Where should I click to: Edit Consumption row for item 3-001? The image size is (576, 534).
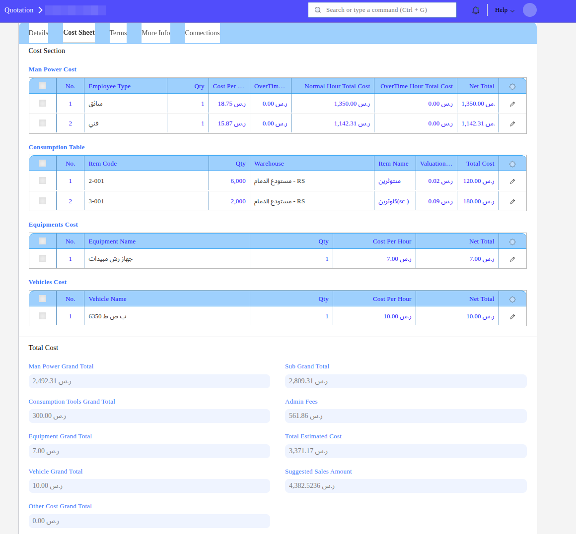[512, 202]
